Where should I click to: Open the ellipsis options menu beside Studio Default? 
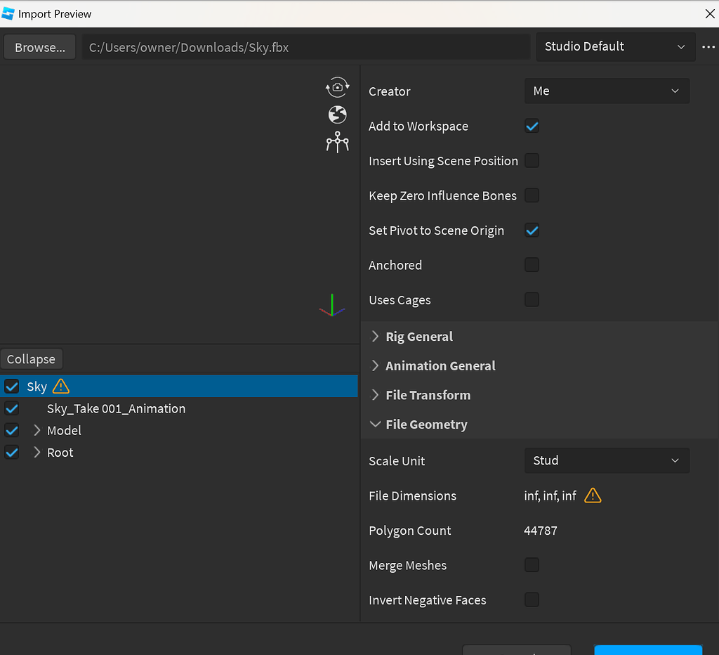pos(708,46)
